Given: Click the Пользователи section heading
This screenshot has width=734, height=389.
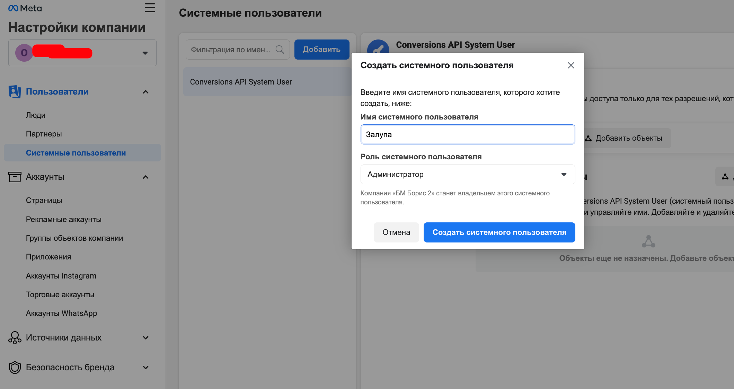Looking at the screenshot, I should (x=57, y=91).
